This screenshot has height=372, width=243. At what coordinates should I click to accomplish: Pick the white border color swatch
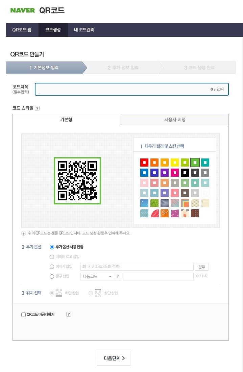[x=205, y=193]
